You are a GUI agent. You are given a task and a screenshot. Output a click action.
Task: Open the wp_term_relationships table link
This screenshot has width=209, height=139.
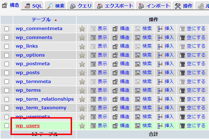pyautogui.click(x=45, y=99)
